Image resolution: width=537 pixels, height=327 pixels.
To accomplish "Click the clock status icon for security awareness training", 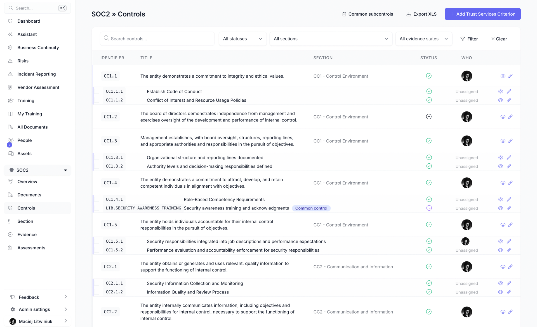I will (429, 208).
